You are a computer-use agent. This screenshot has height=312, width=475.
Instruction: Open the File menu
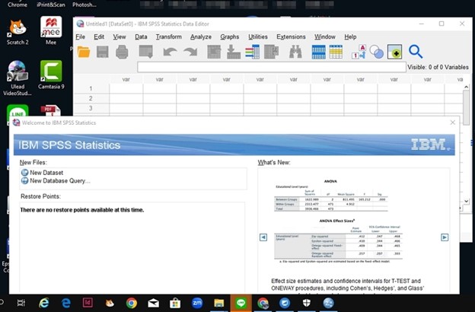80,37
